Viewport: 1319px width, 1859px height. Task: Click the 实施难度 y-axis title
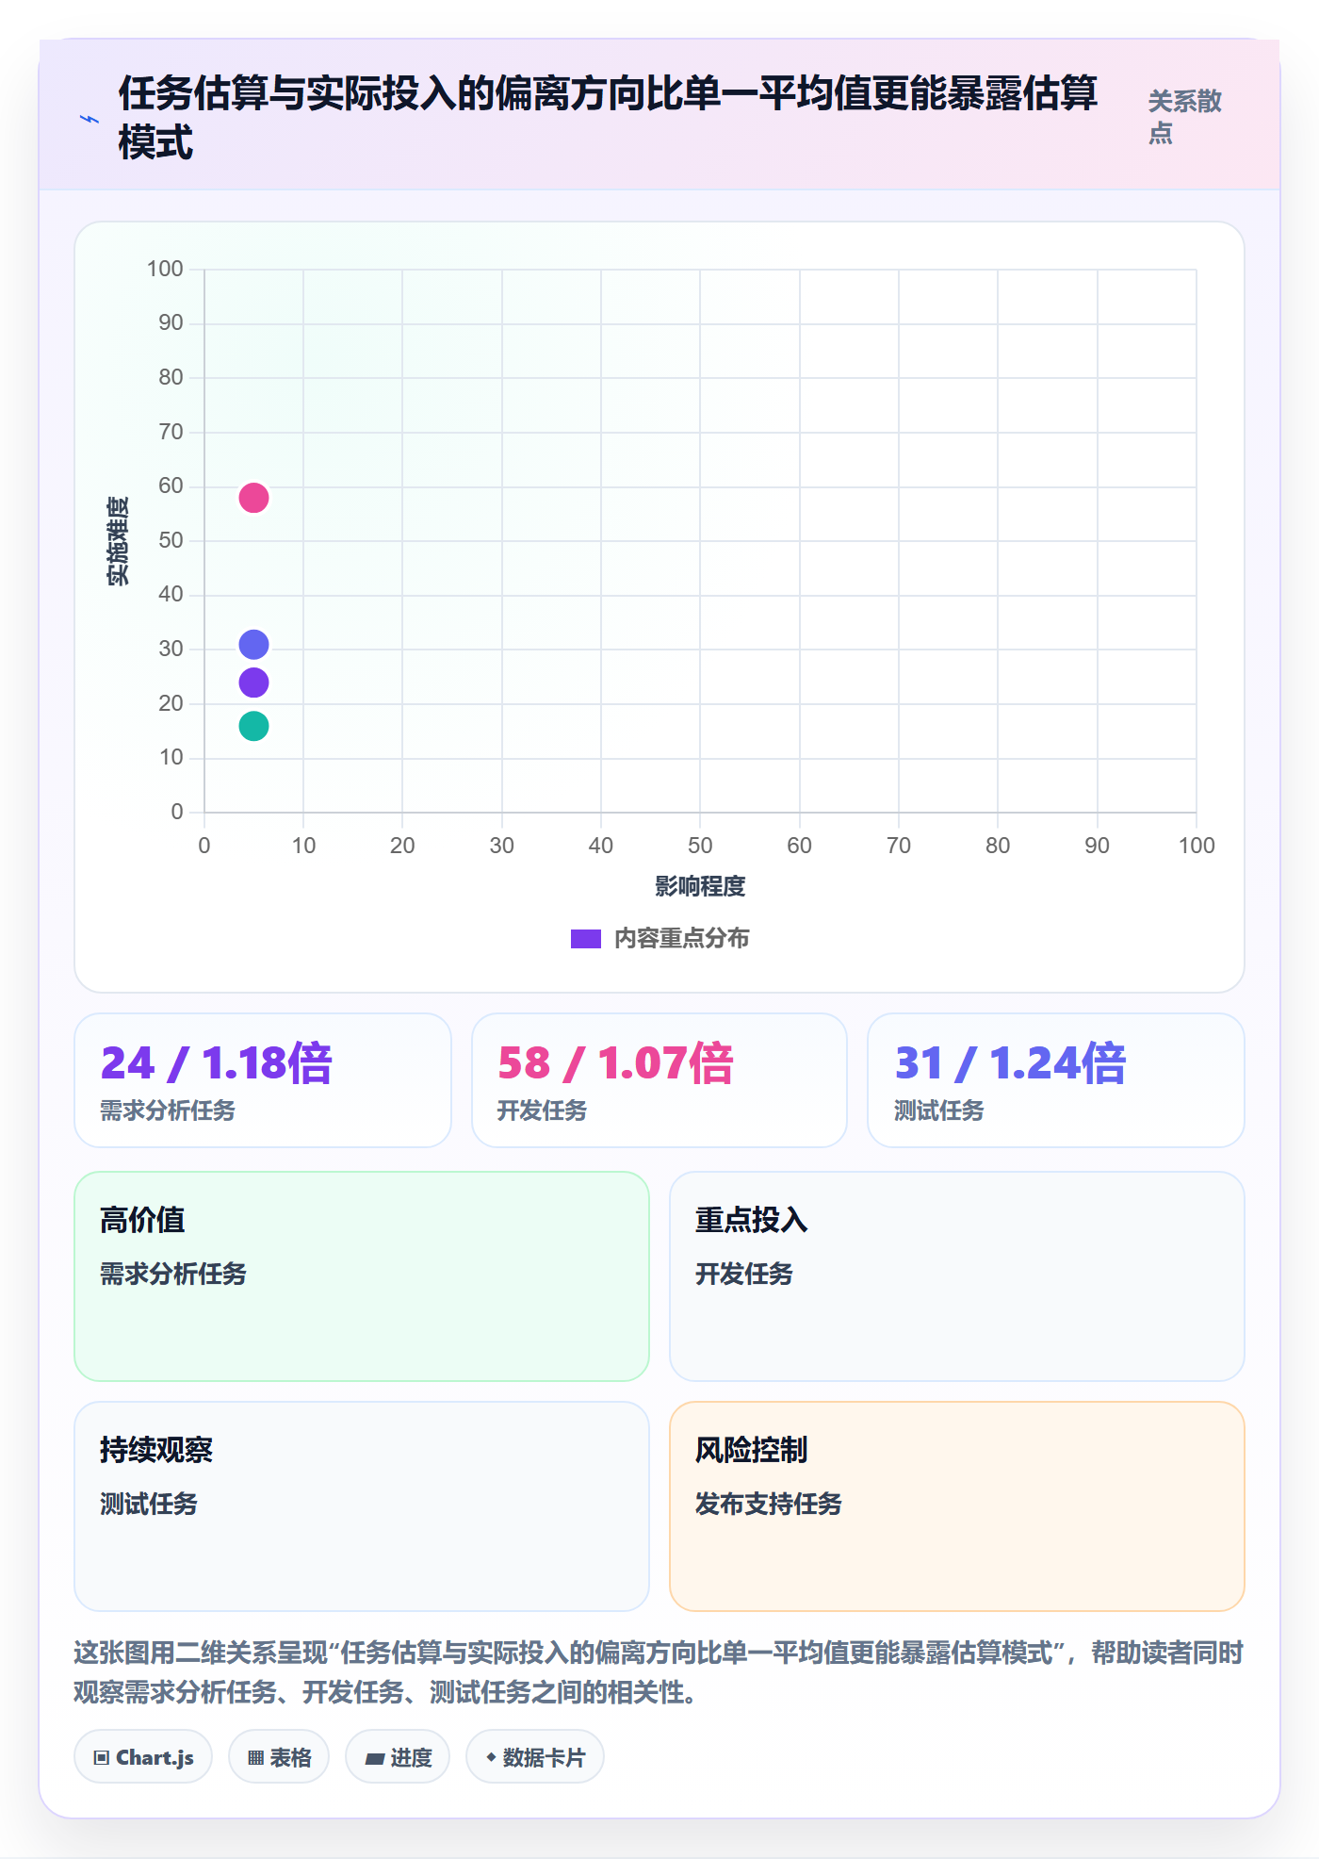tap(119, 541)
